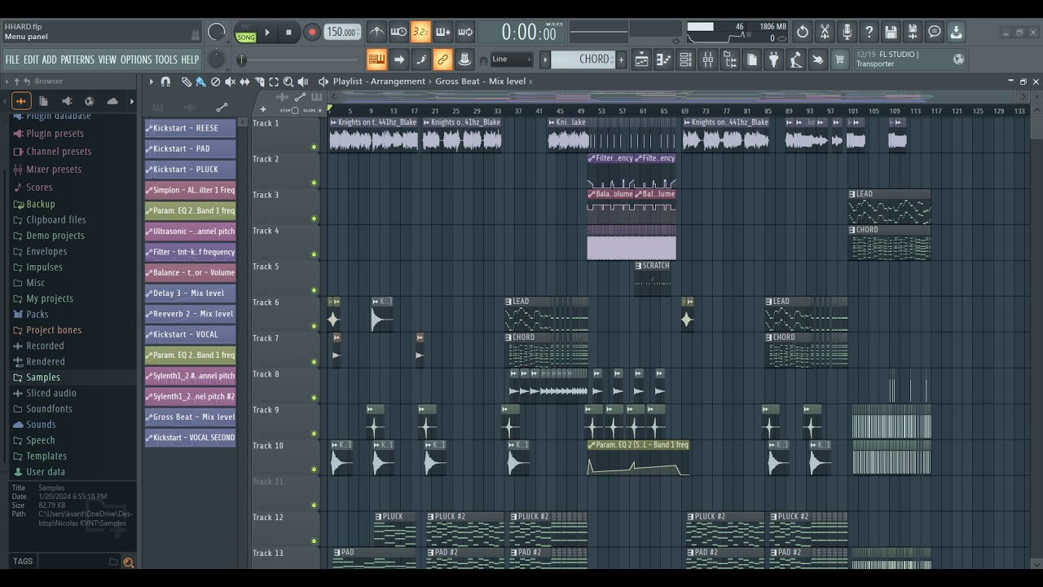Viewport: 1043px width, 587px height.
Task: Expand the Sliced audio folder
Action: [x=51, y=393]
